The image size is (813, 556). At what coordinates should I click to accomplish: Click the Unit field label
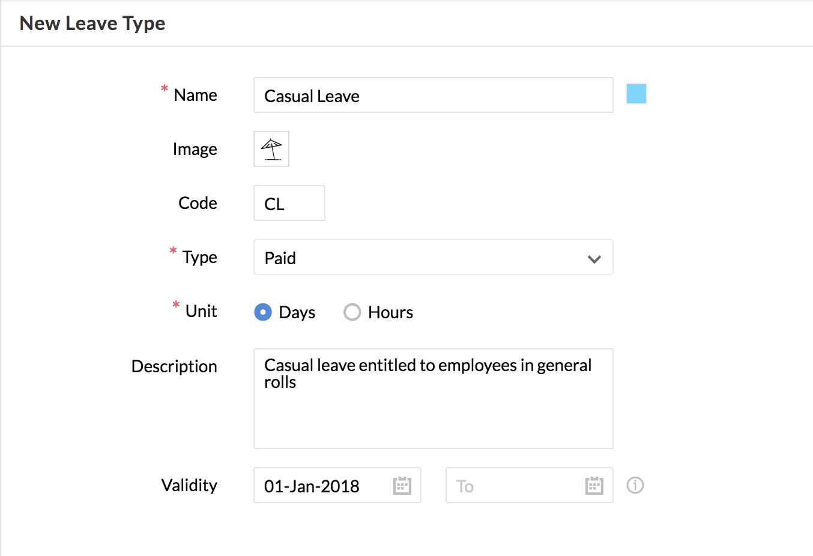pos(201,311)
